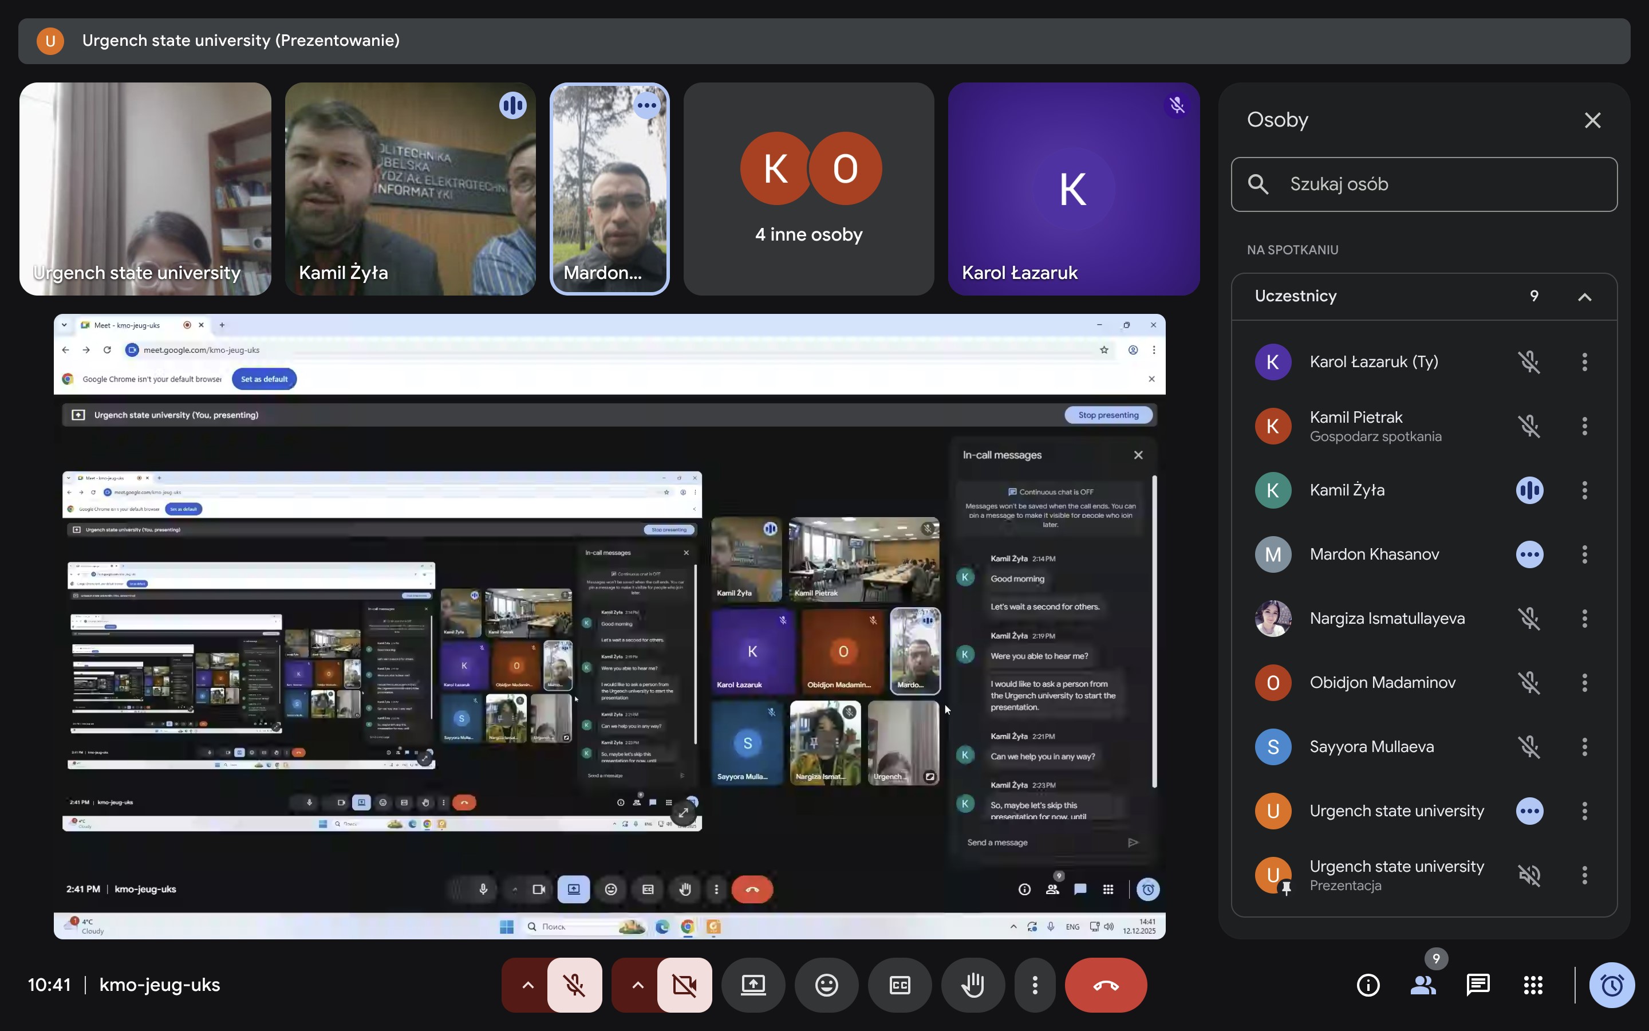Collapse the Uczestnicy participants list
This screenshot has height=1031, width=1649.
tap(1584, 297)
